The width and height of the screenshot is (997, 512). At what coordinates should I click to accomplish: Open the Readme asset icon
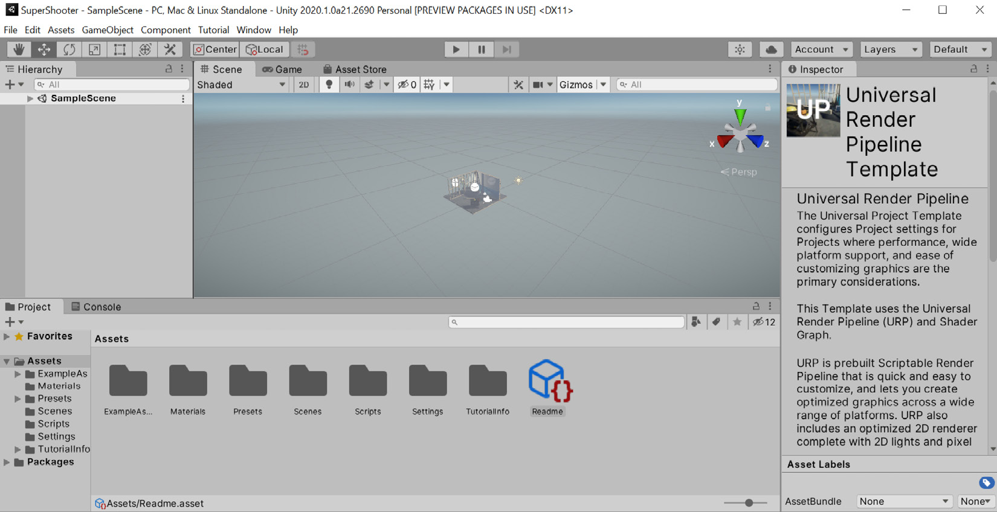(x=549, y=381)
